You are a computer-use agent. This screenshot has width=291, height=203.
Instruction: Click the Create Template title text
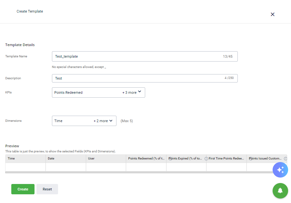30,11
